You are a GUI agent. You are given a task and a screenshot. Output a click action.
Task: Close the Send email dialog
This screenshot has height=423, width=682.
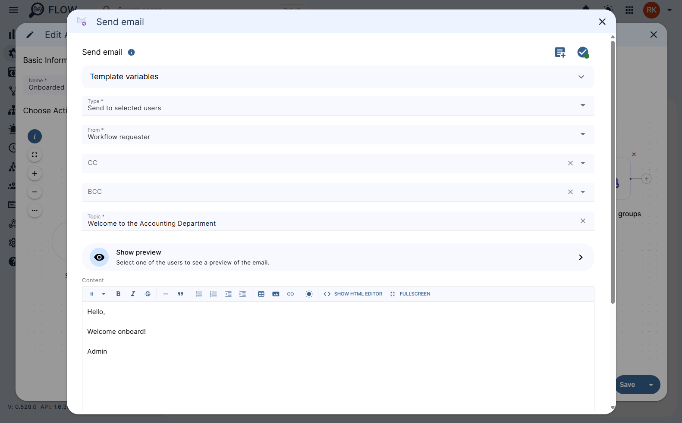click(602, 22)
